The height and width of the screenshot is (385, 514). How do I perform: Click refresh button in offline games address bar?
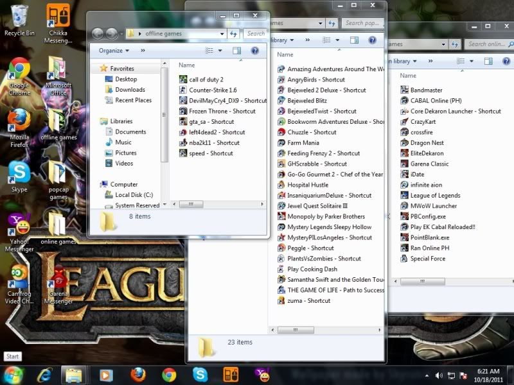[x=233, y=33]
